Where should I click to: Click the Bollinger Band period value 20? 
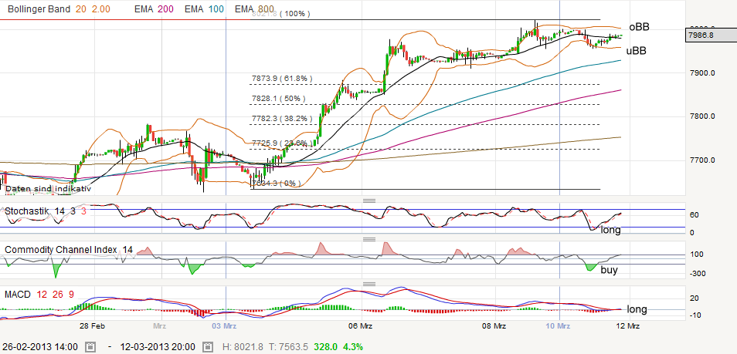[80, 9]
